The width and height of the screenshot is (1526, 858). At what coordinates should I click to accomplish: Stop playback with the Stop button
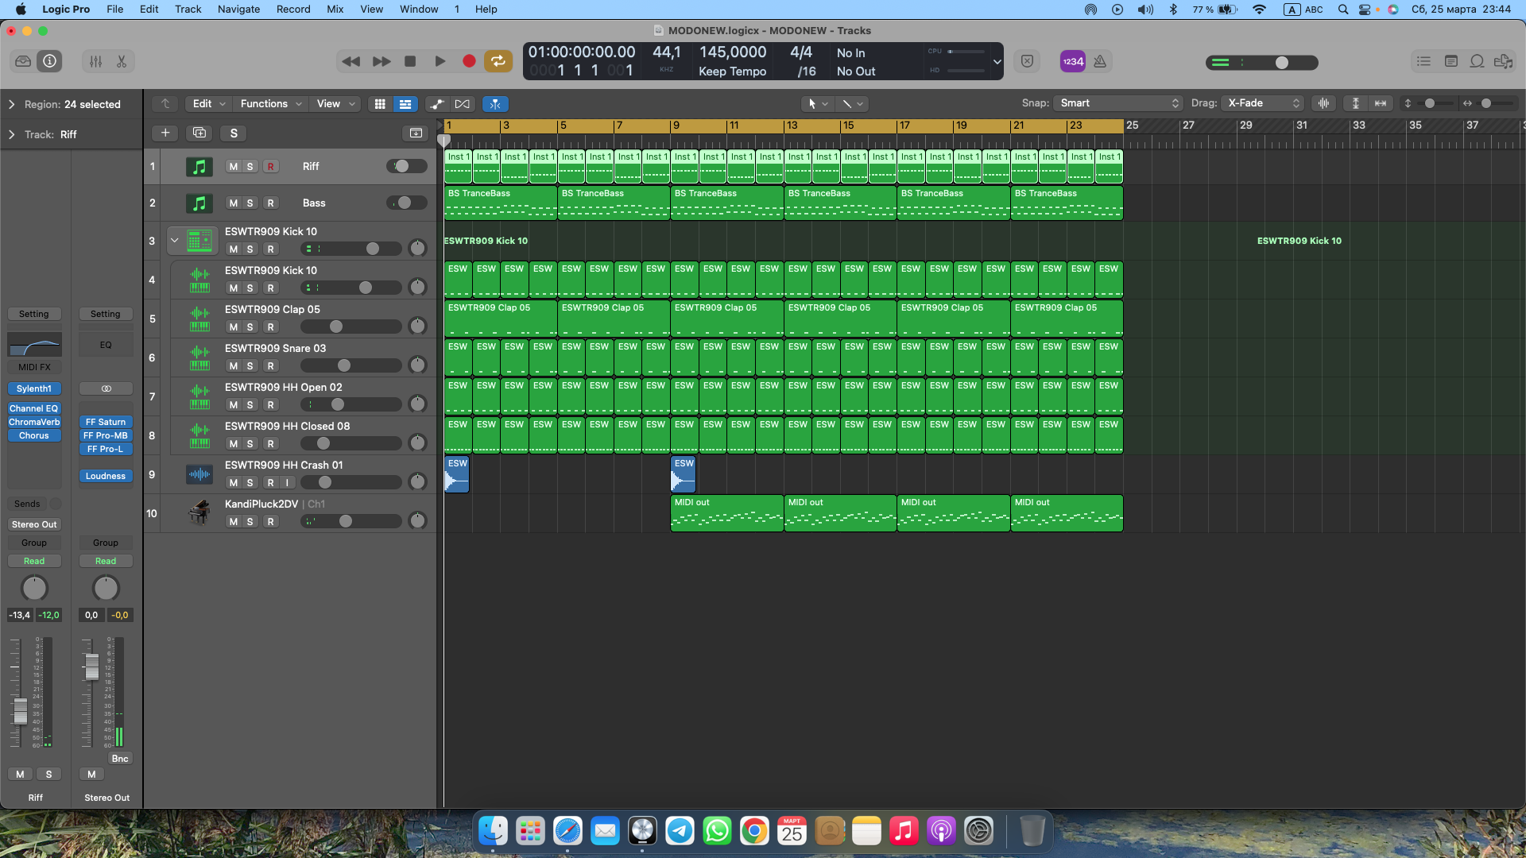(410, 61)
